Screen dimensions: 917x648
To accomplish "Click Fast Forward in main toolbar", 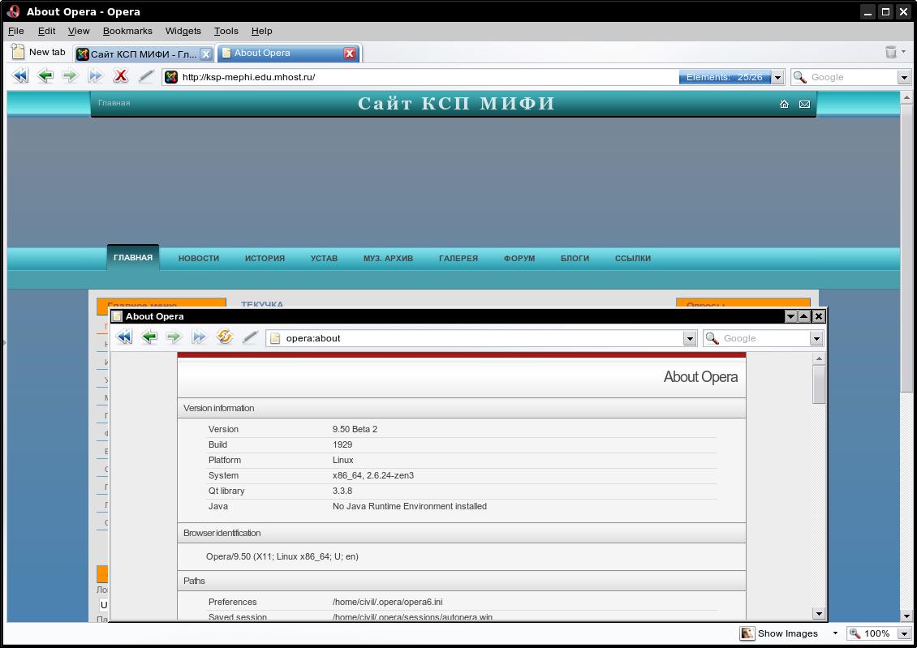I will coord(95,76).
